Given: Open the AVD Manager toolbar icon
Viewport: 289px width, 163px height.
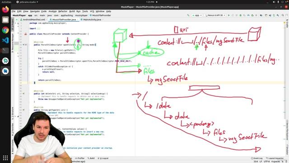Looking at the screenshot, I should click(x=274, y=15).
